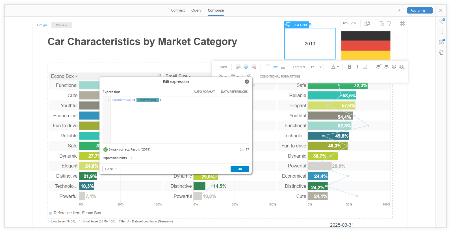The height and width of the screenshot is (232, 451).
Task: Switch to the Preview tab
Action: click(61, 25)
